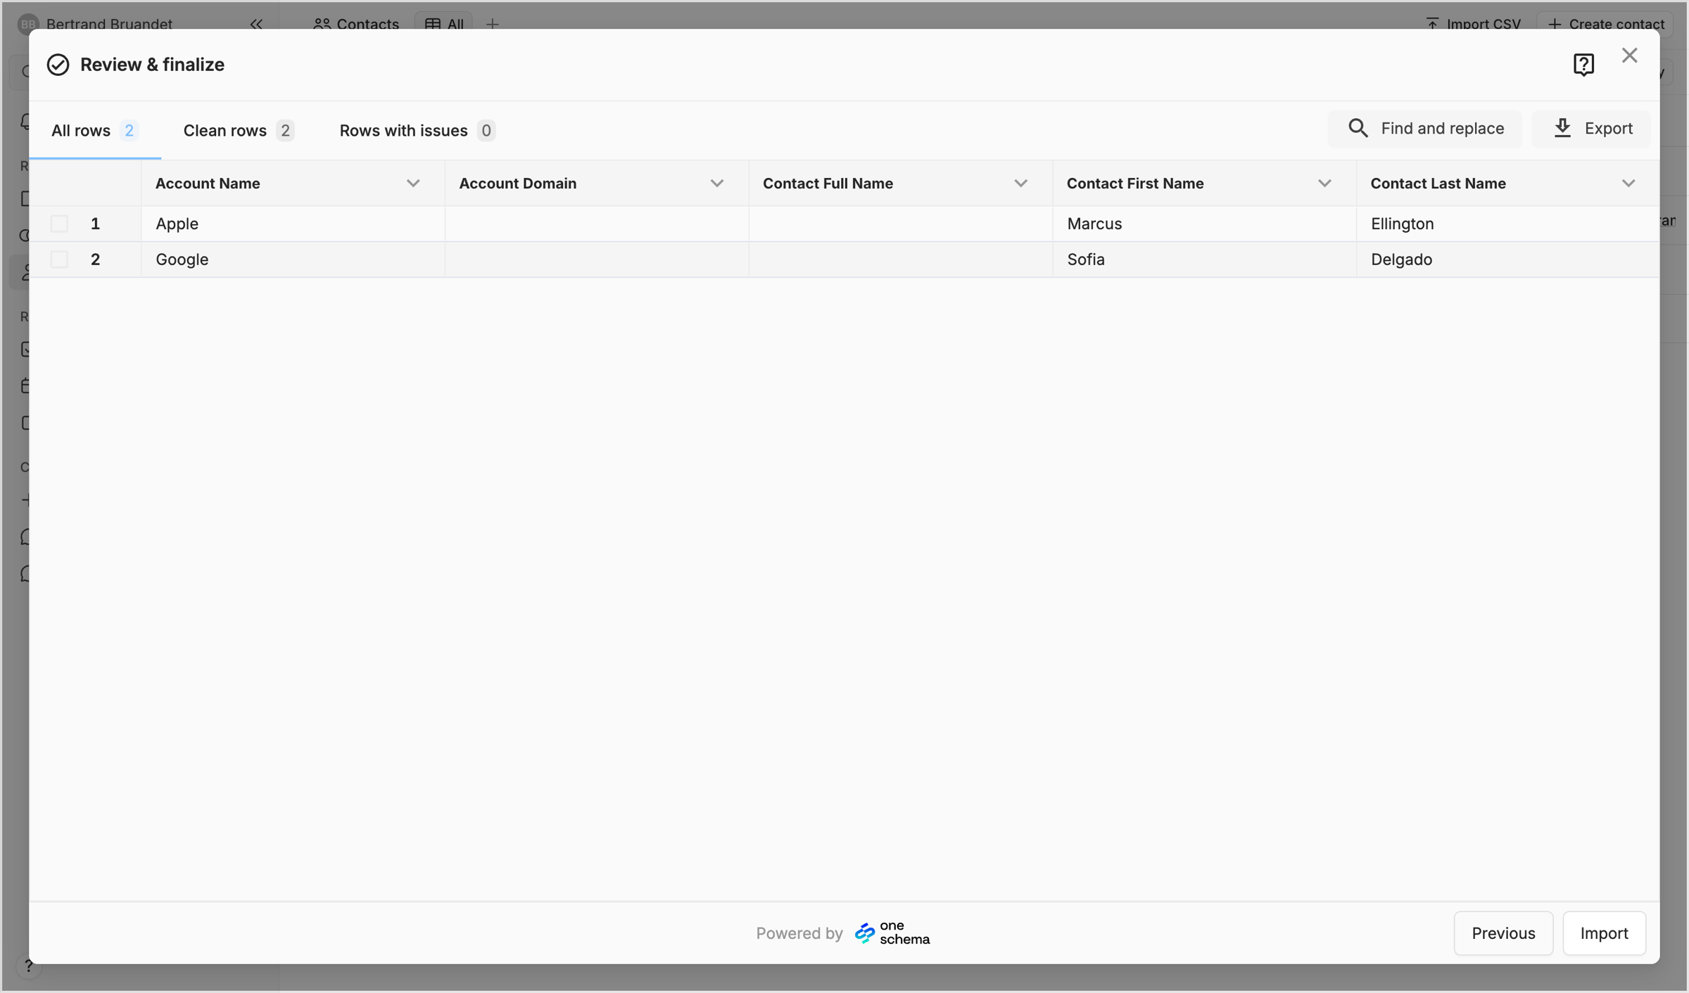Open the Contact Full Name column menu

[1021, 184]
